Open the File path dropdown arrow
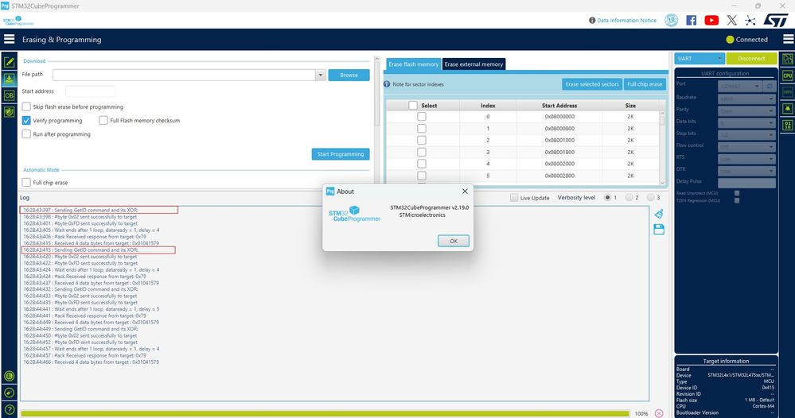795x418 pixels. pos(321,75)
